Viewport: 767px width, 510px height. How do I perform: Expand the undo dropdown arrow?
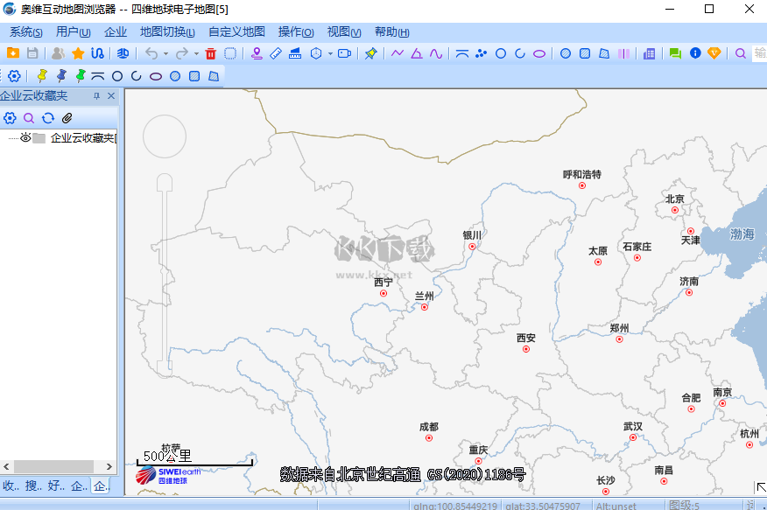coord(166,53)
